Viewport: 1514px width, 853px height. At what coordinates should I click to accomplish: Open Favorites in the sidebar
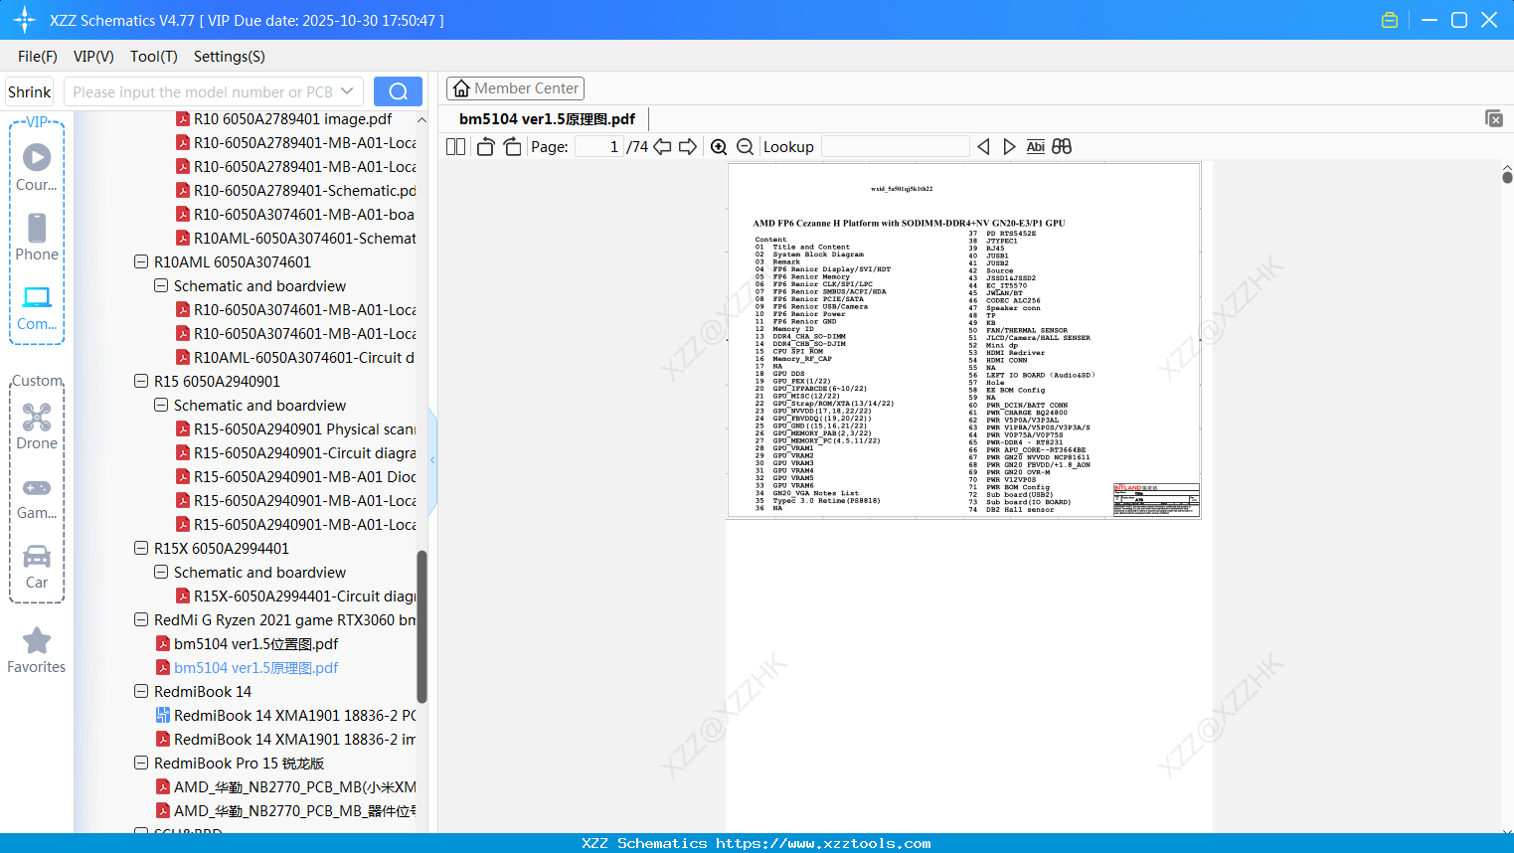pos(37,650)
